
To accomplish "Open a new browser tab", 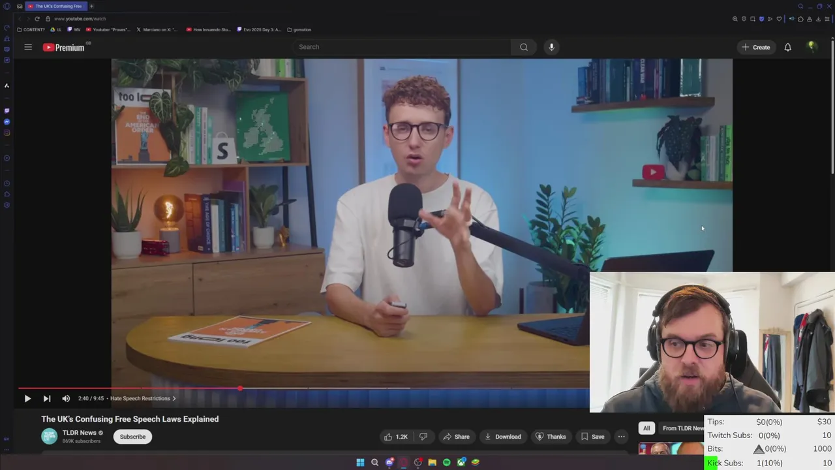I will (x=91, y=6).
